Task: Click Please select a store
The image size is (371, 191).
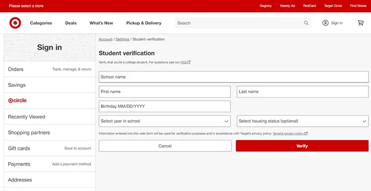Action: point(26,6)
